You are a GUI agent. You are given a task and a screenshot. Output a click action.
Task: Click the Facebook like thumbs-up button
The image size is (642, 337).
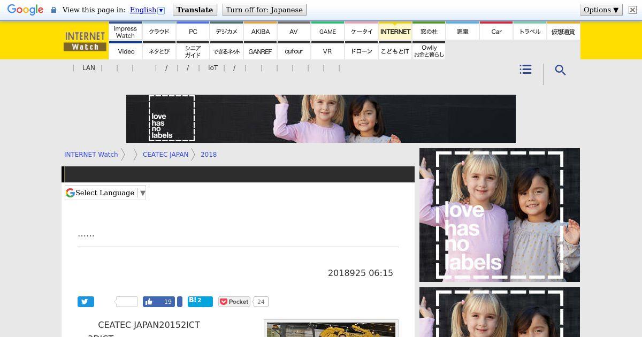149,302
